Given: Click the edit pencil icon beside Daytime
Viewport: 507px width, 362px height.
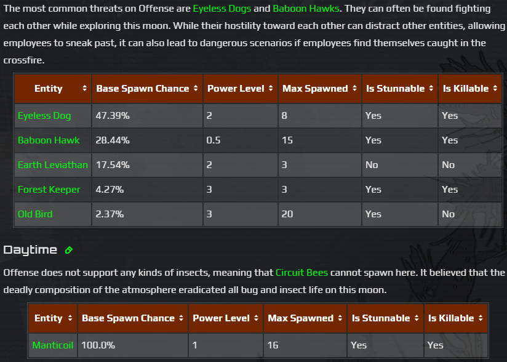Looking at the screenshot, I should 69,250.
